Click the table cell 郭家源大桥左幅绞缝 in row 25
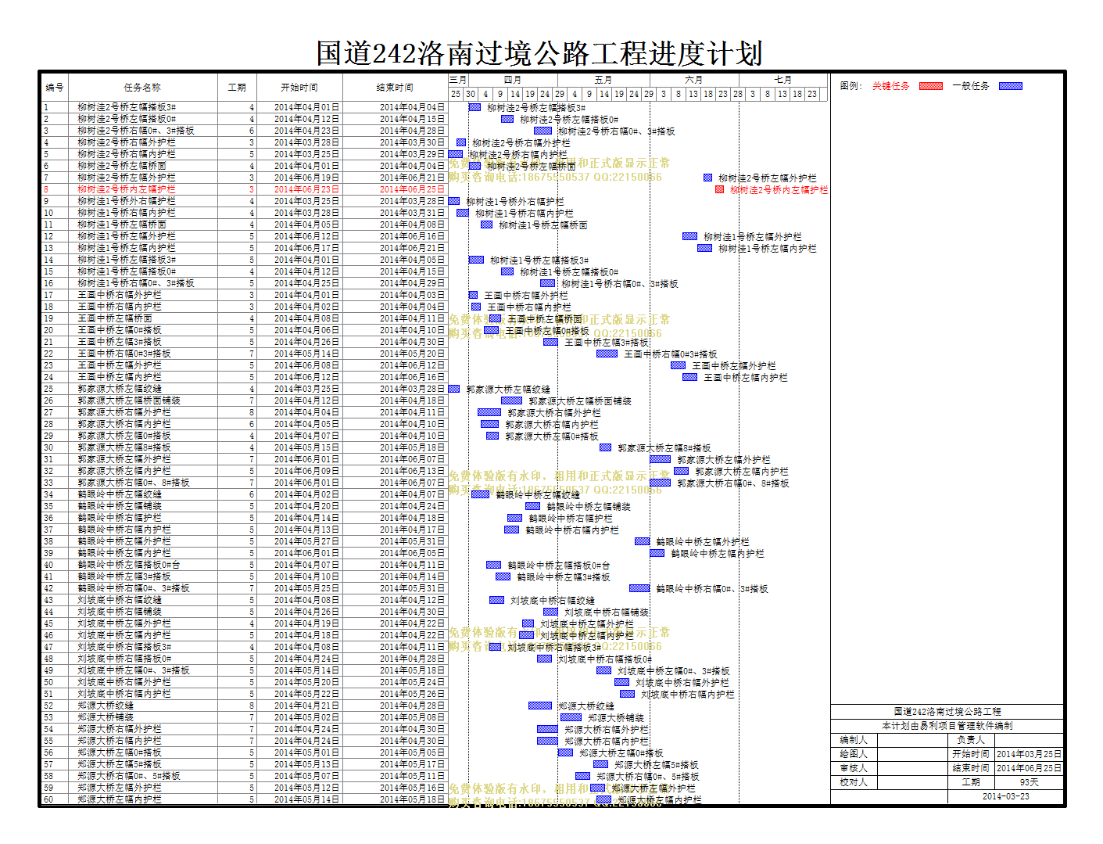The image size is (1103, 844). [x=142, y=389]
